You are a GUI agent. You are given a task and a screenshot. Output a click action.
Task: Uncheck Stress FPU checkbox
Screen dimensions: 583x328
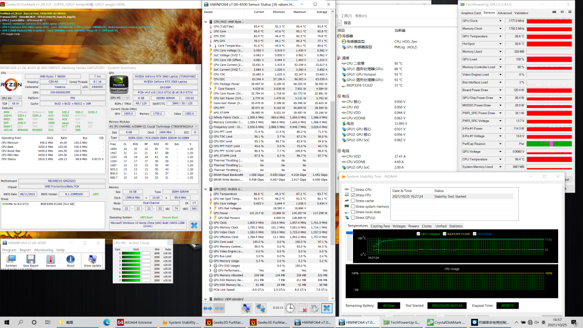[353, 195]
